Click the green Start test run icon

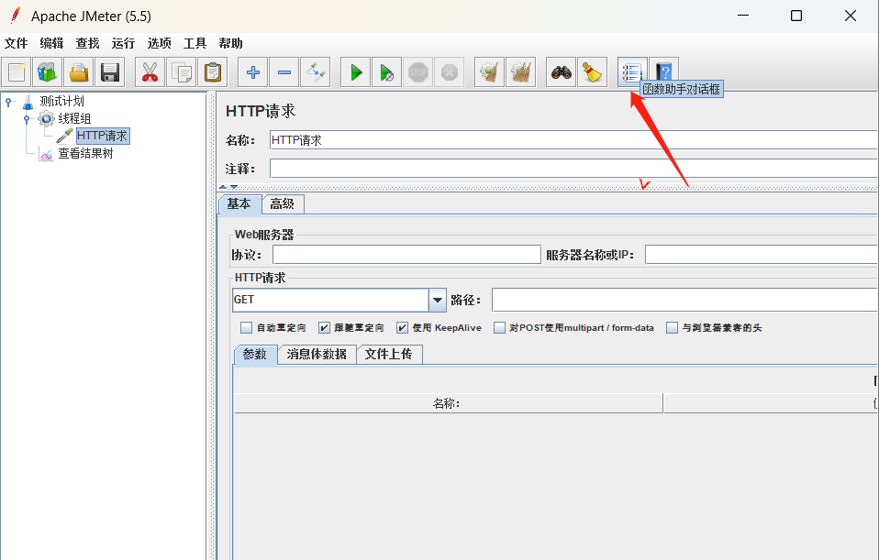point(355,72)
